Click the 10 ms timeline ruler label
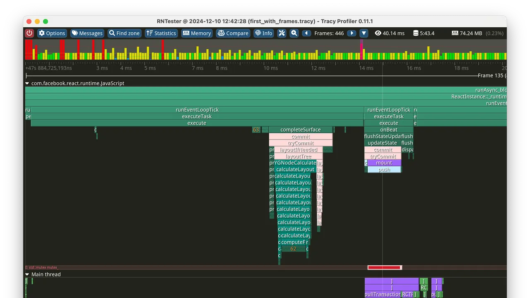This screenshot has width=530, height=298. [271, 68]
